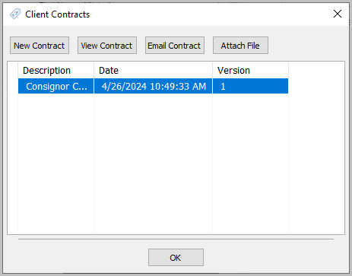Confirm with the OK button
The width and height of the screenshot is (352, 276).
click(x=176, y=258)
